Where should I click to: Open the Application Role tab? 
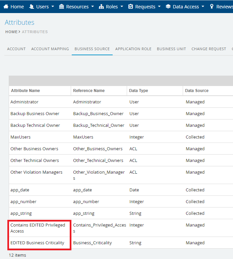click(133, 49)
